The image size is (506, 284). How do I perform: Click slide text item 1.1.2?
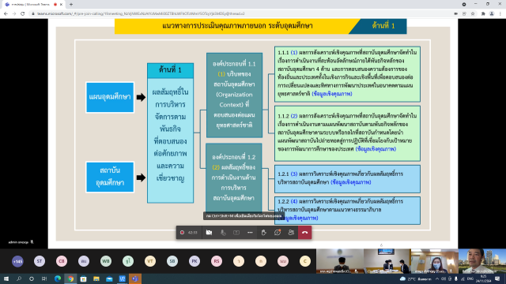(x=347, y=133)
